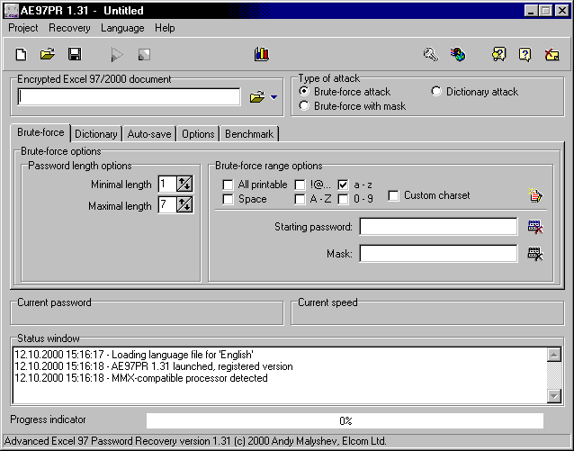This screenshot has width=574, height=451.
Task: Close the AE97PR window
Action: pyautogui.click(x=561, y=10)
